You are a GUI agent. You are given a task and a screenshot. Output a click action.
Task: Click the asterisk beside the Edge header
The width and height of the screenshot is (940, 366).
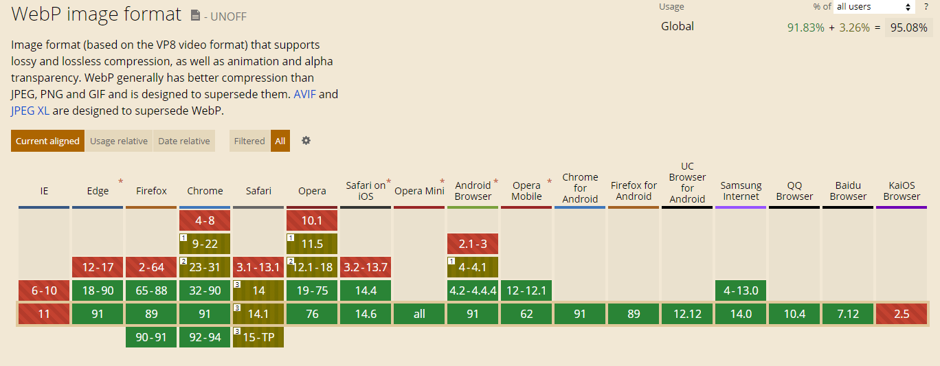point(121,182)
